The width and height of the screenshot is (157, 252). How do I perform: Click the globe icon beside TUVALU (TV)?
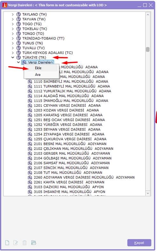19,48
